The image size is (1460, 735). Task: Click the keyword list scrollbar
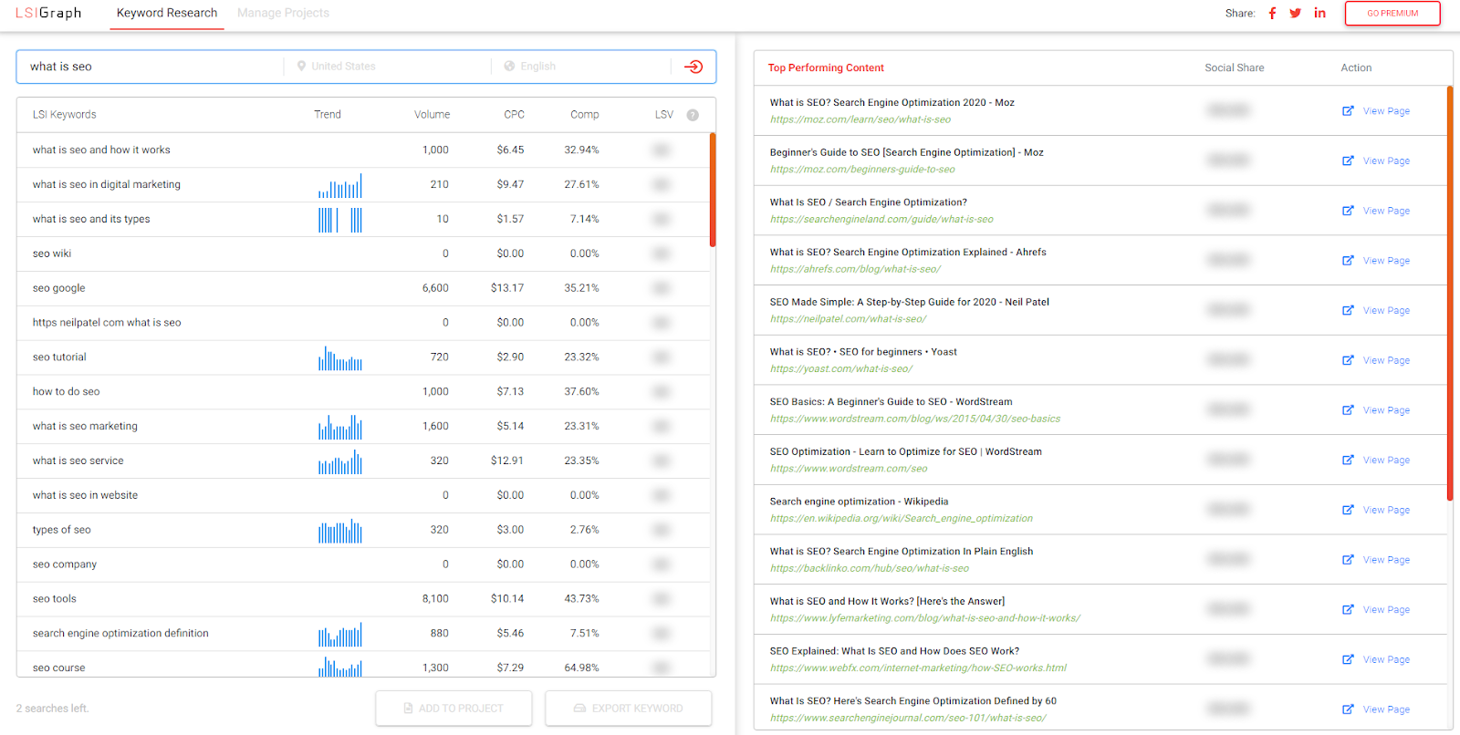[713, 190]
